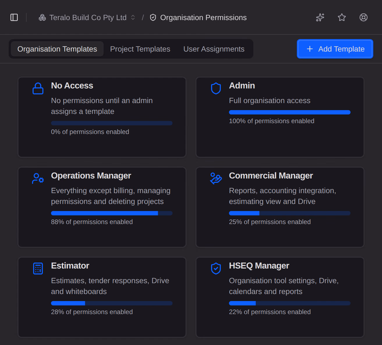Click "88% of permissions enabled" text
382x345 pixels.
point(92,222)
